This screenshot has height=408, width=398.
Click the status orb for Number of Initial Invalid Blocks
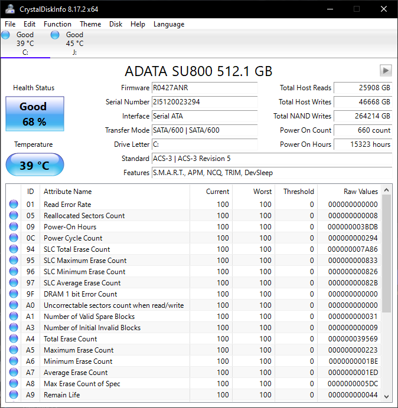click(x=14, y=327)
